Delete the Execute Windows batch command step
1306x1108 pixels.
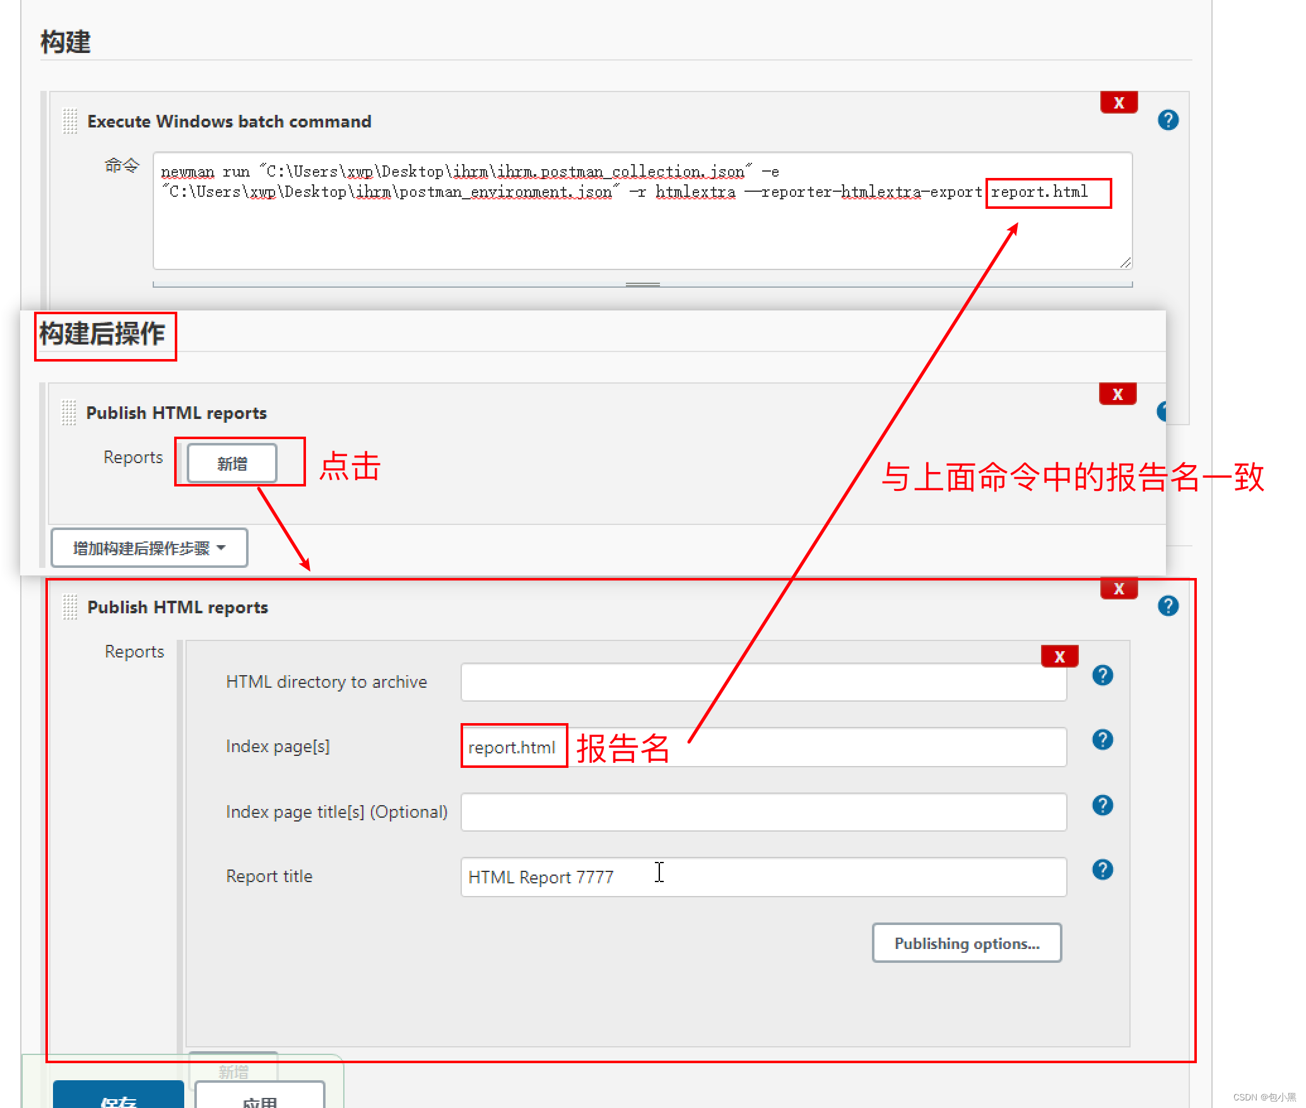(x=1119, y=102)
